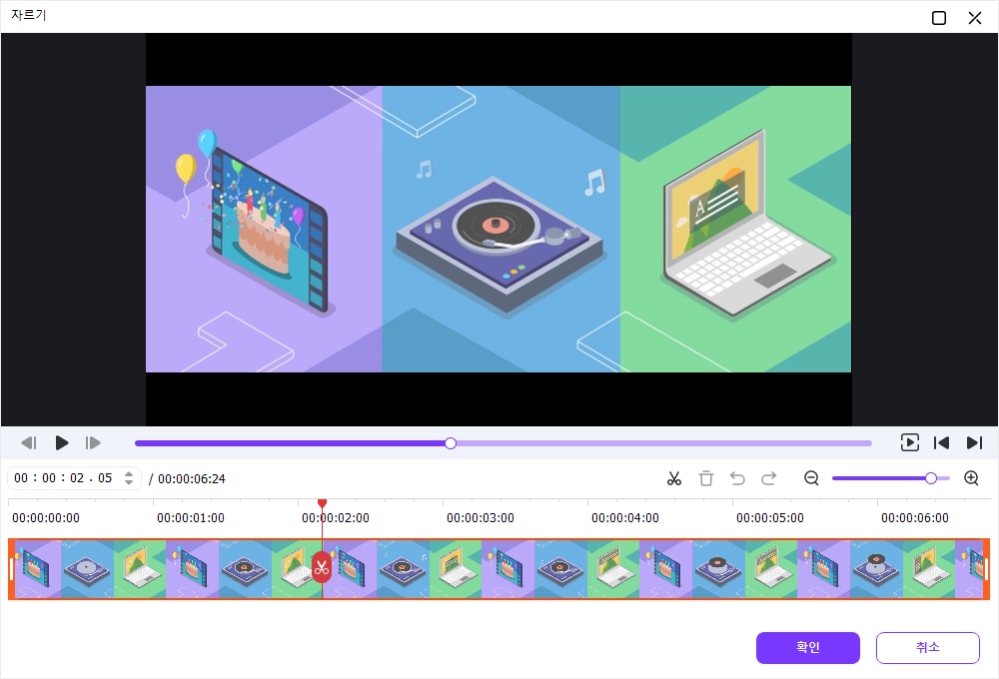
Task: Redo the last edit
Action: click(768, 478)
